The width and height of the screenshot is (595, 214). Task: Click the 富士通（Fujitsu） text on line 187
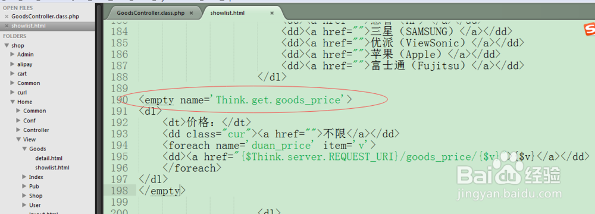click(x=420, y=65)
